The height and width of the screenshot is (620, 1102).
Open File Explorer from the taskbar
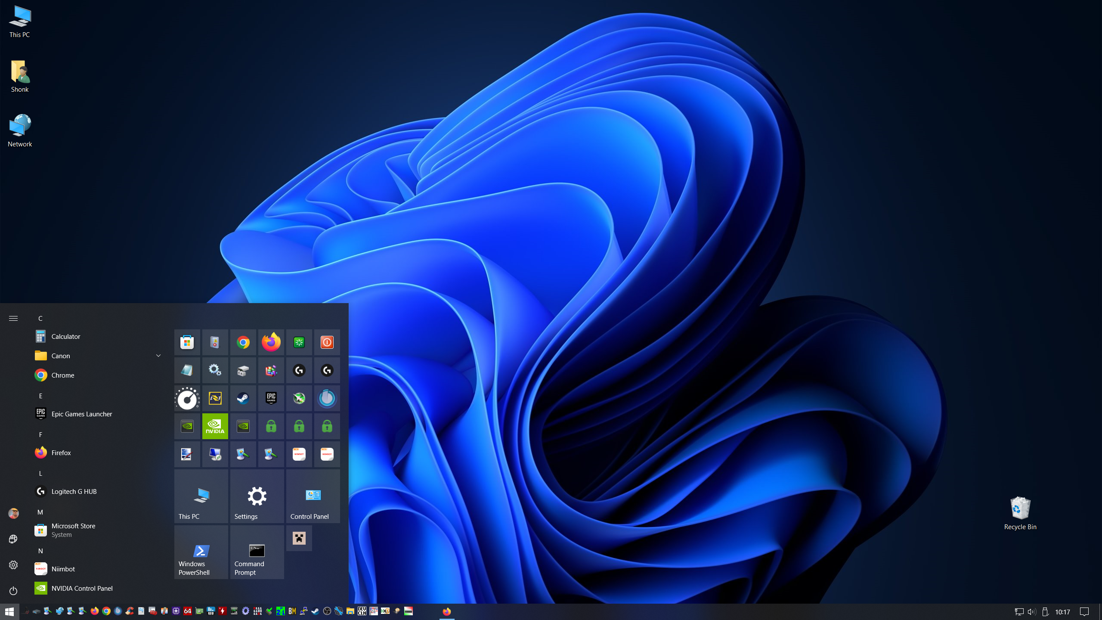pos(350,611)
